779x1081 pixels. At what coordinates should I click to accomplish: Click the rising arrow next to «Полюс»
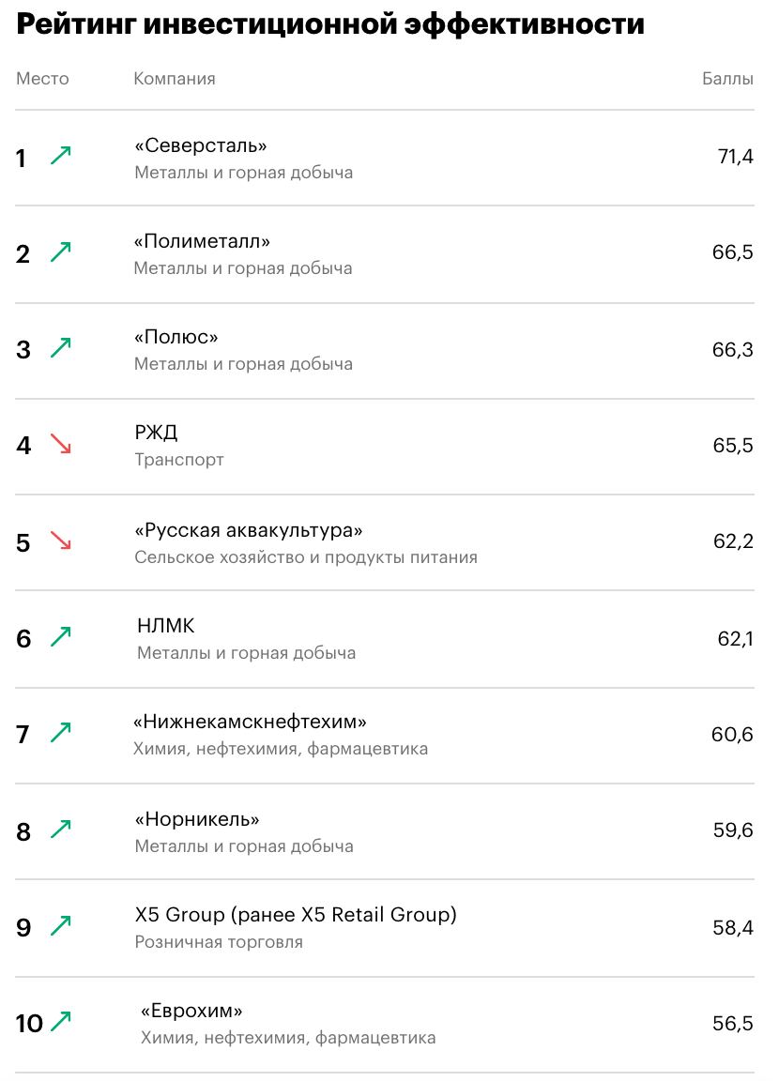61,348
